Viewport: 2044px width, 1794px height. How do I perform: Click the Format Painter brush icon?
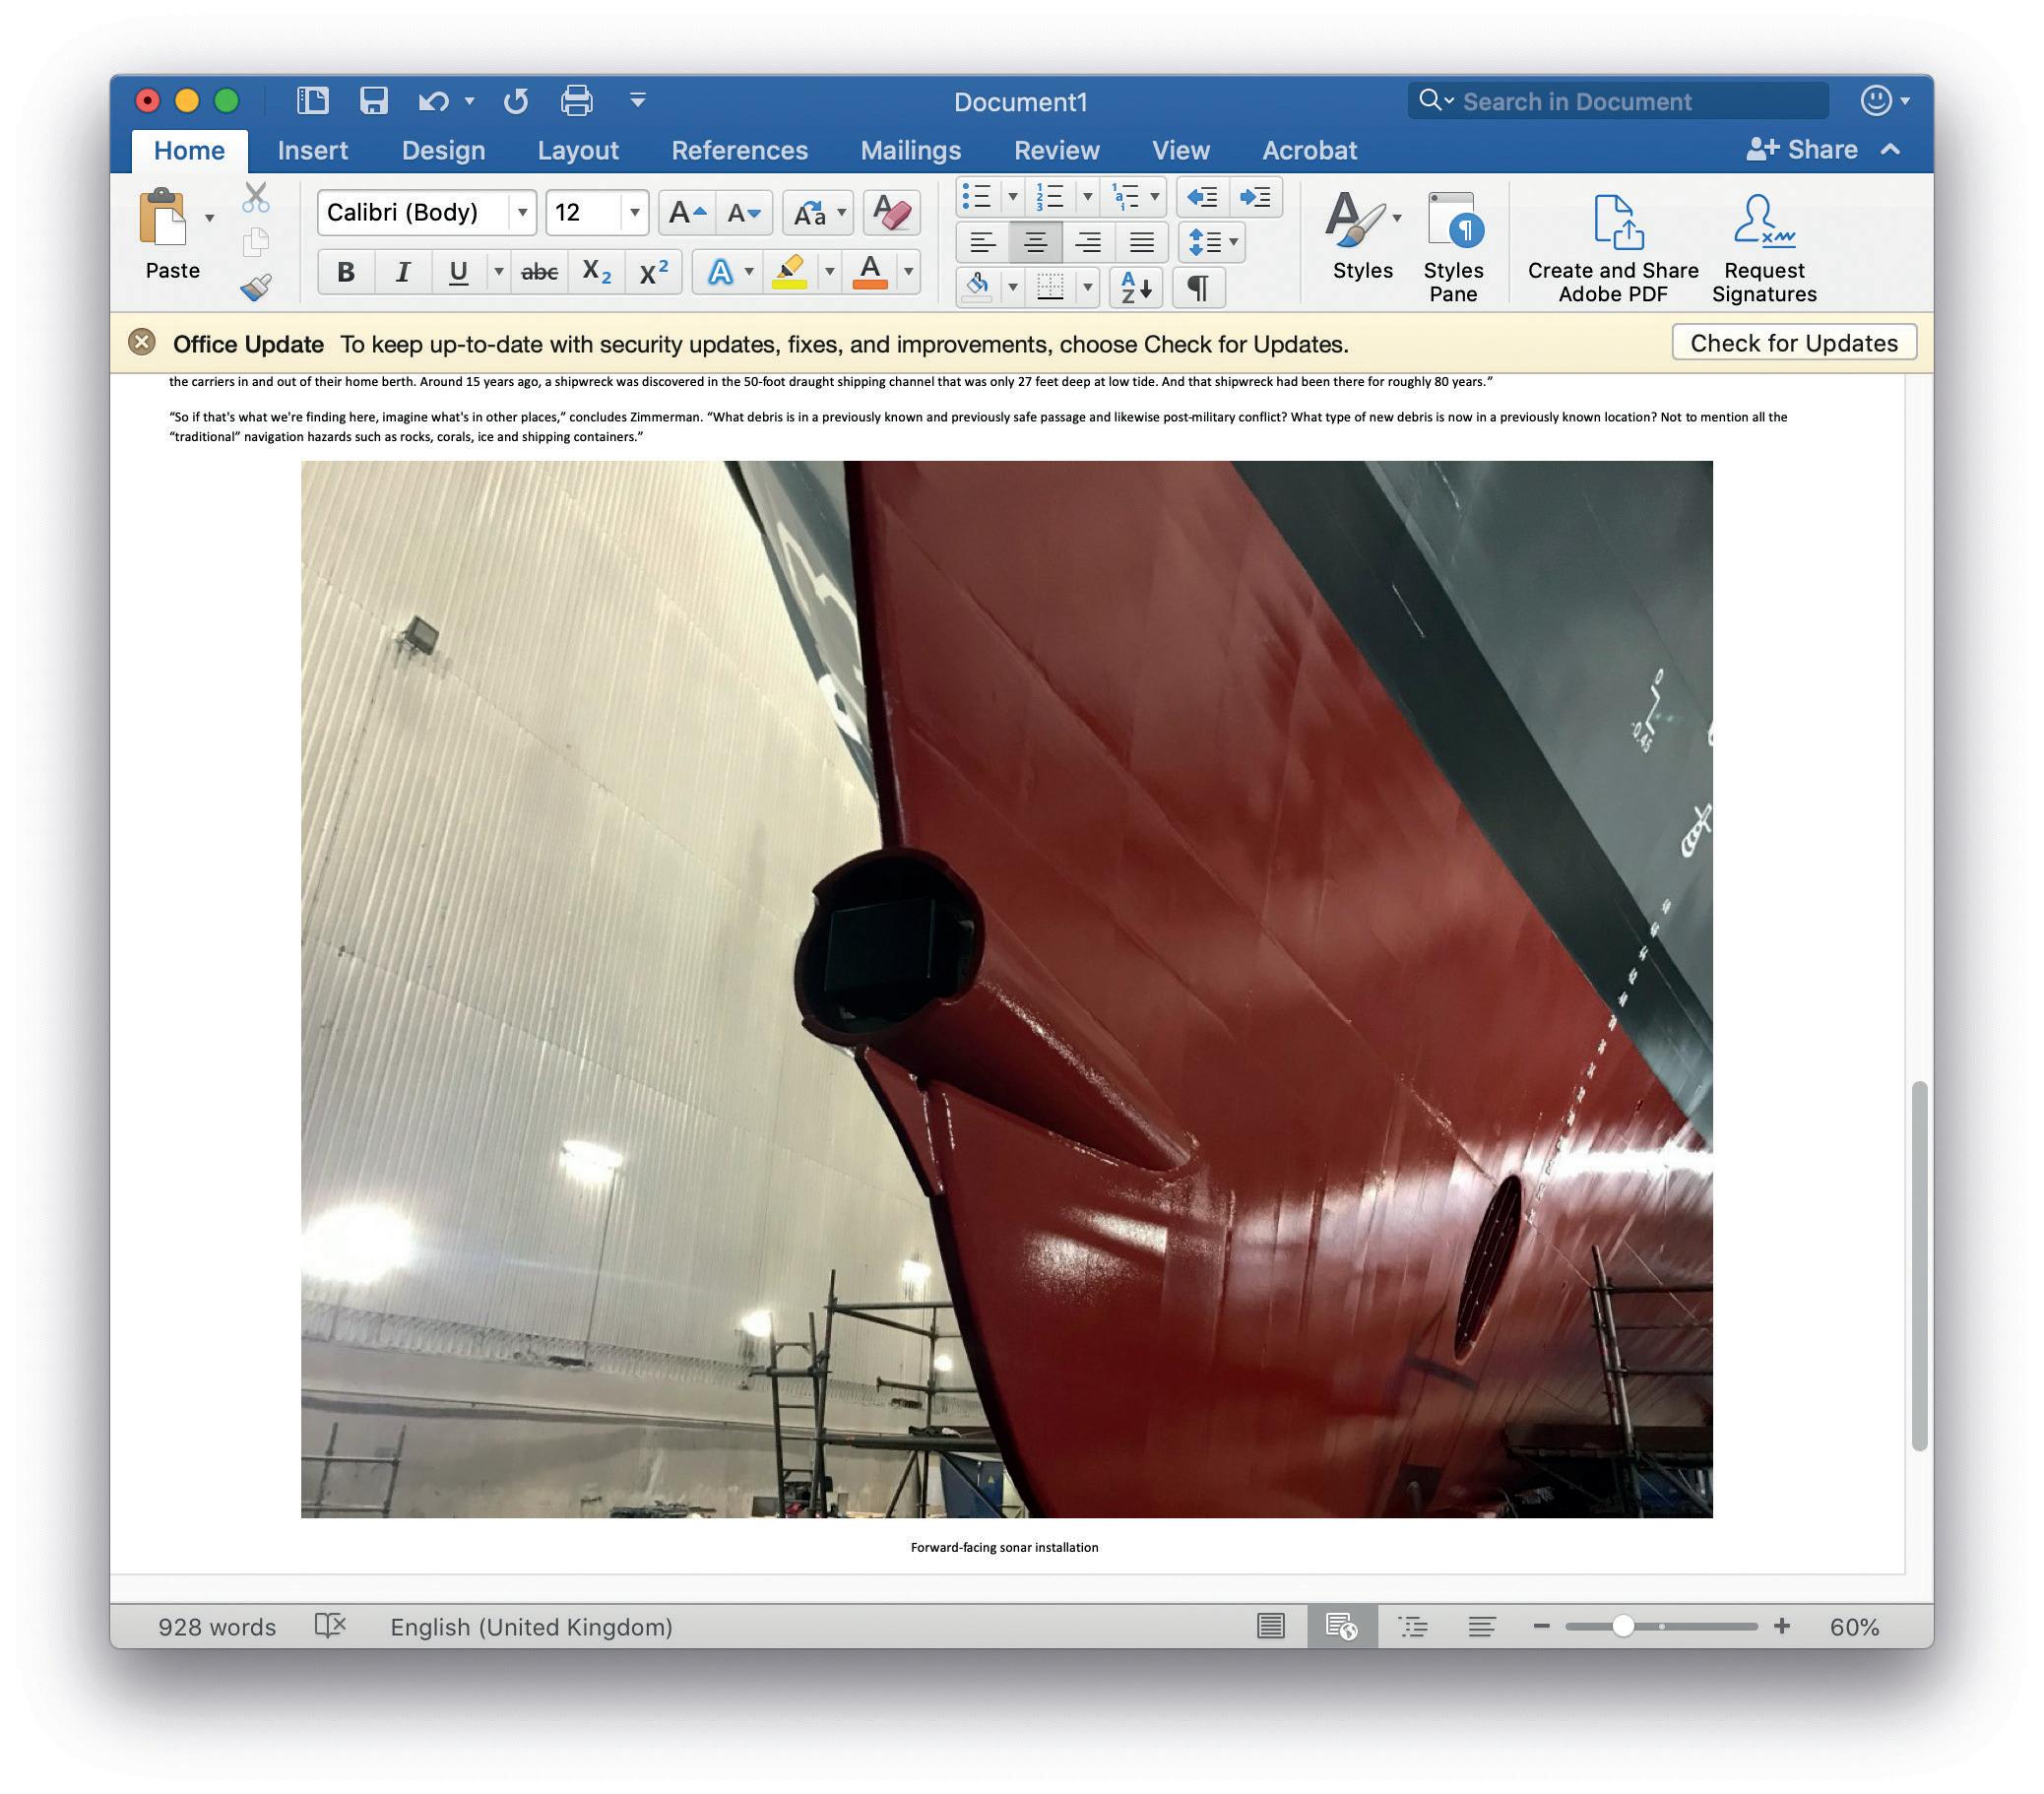point(256,288)
